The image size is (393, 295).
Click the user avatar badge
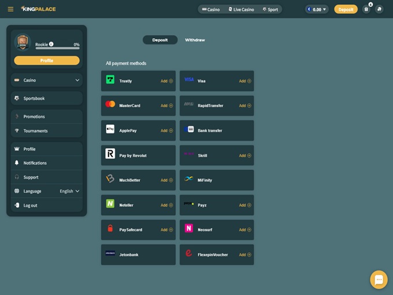coord(22,43)
